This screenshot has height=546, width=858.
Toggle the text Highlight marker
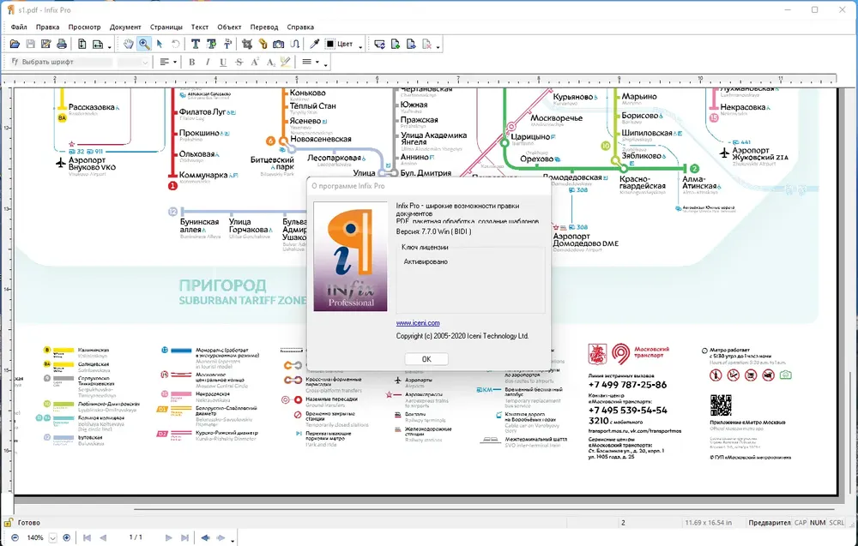pyautogui.click(x=286, y=63)
